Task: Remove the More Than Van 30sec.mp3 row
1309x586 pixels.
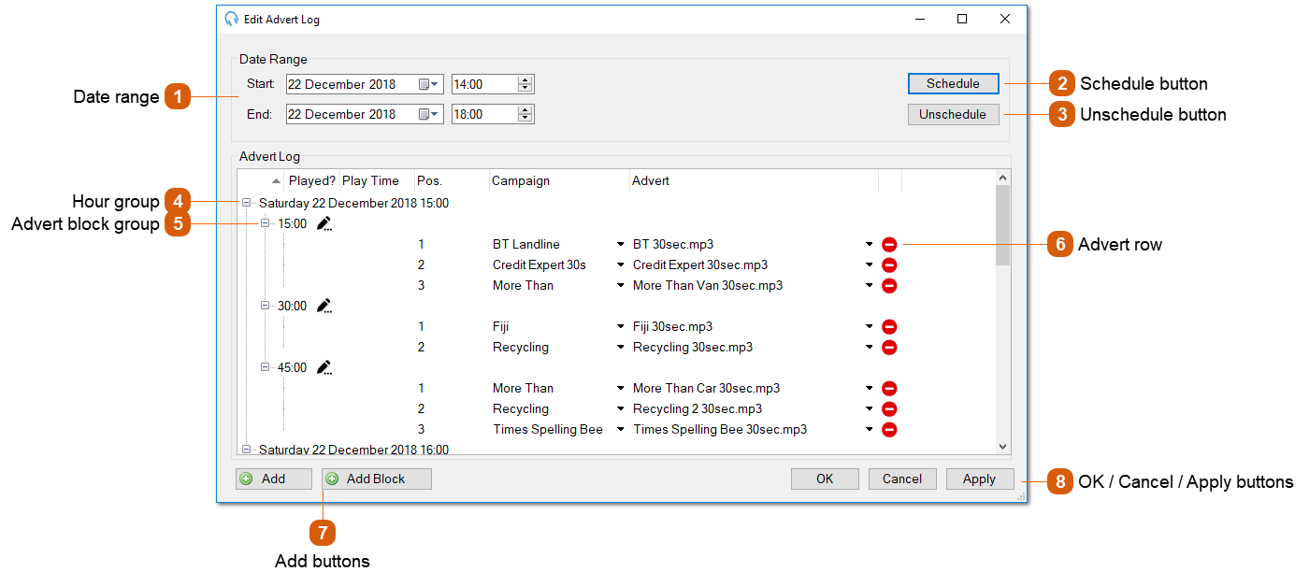Action: (889, 286)
